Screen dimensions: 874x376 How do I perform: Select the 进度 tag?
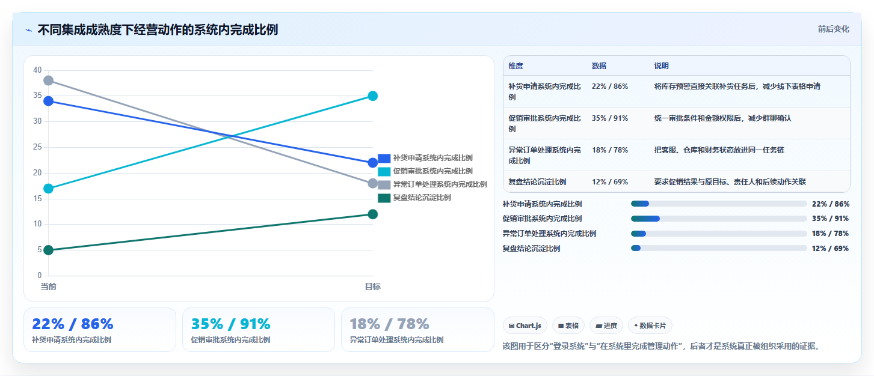coord(606,326)
